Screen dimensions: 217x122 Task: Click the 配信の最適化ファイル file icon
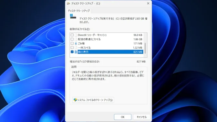[76, 39]
